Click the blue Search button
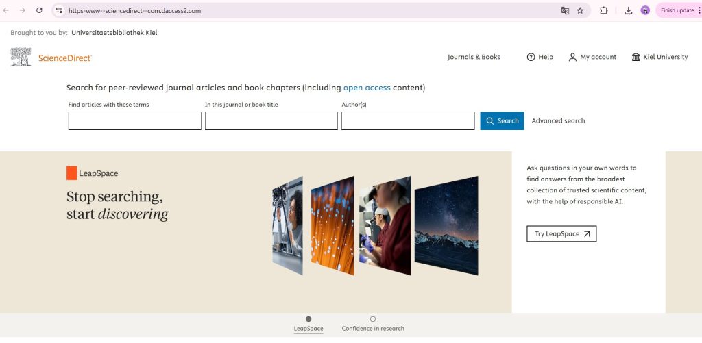Image resolution: width=702 pixels, height=343 pixels. click(x=502, y=120)
